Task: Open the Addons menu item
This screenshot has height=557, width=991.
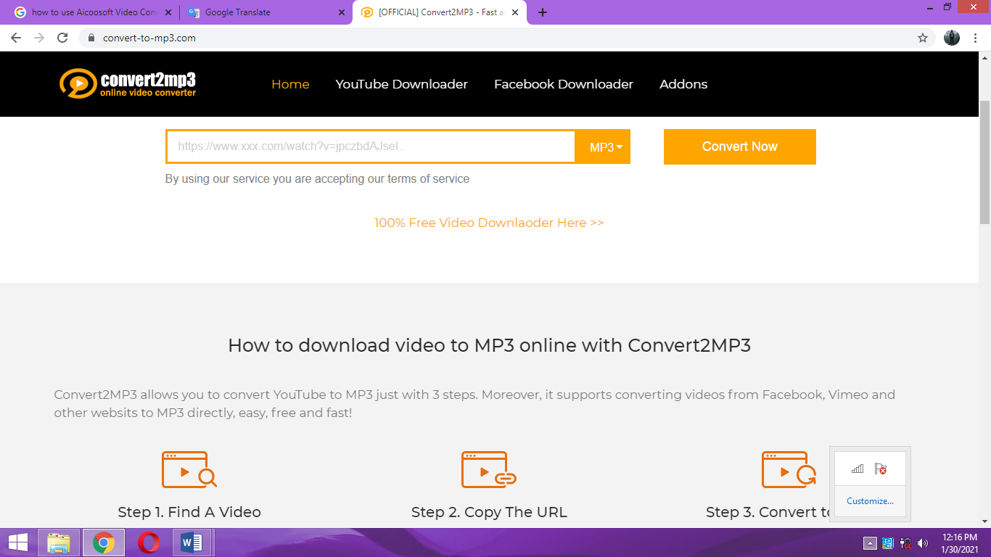Action: coord(683,84)
